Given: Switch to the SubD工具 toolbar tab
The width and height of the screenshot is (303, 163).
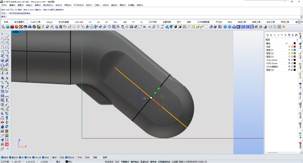Looking at the screenshot, I should click(35, 22).
